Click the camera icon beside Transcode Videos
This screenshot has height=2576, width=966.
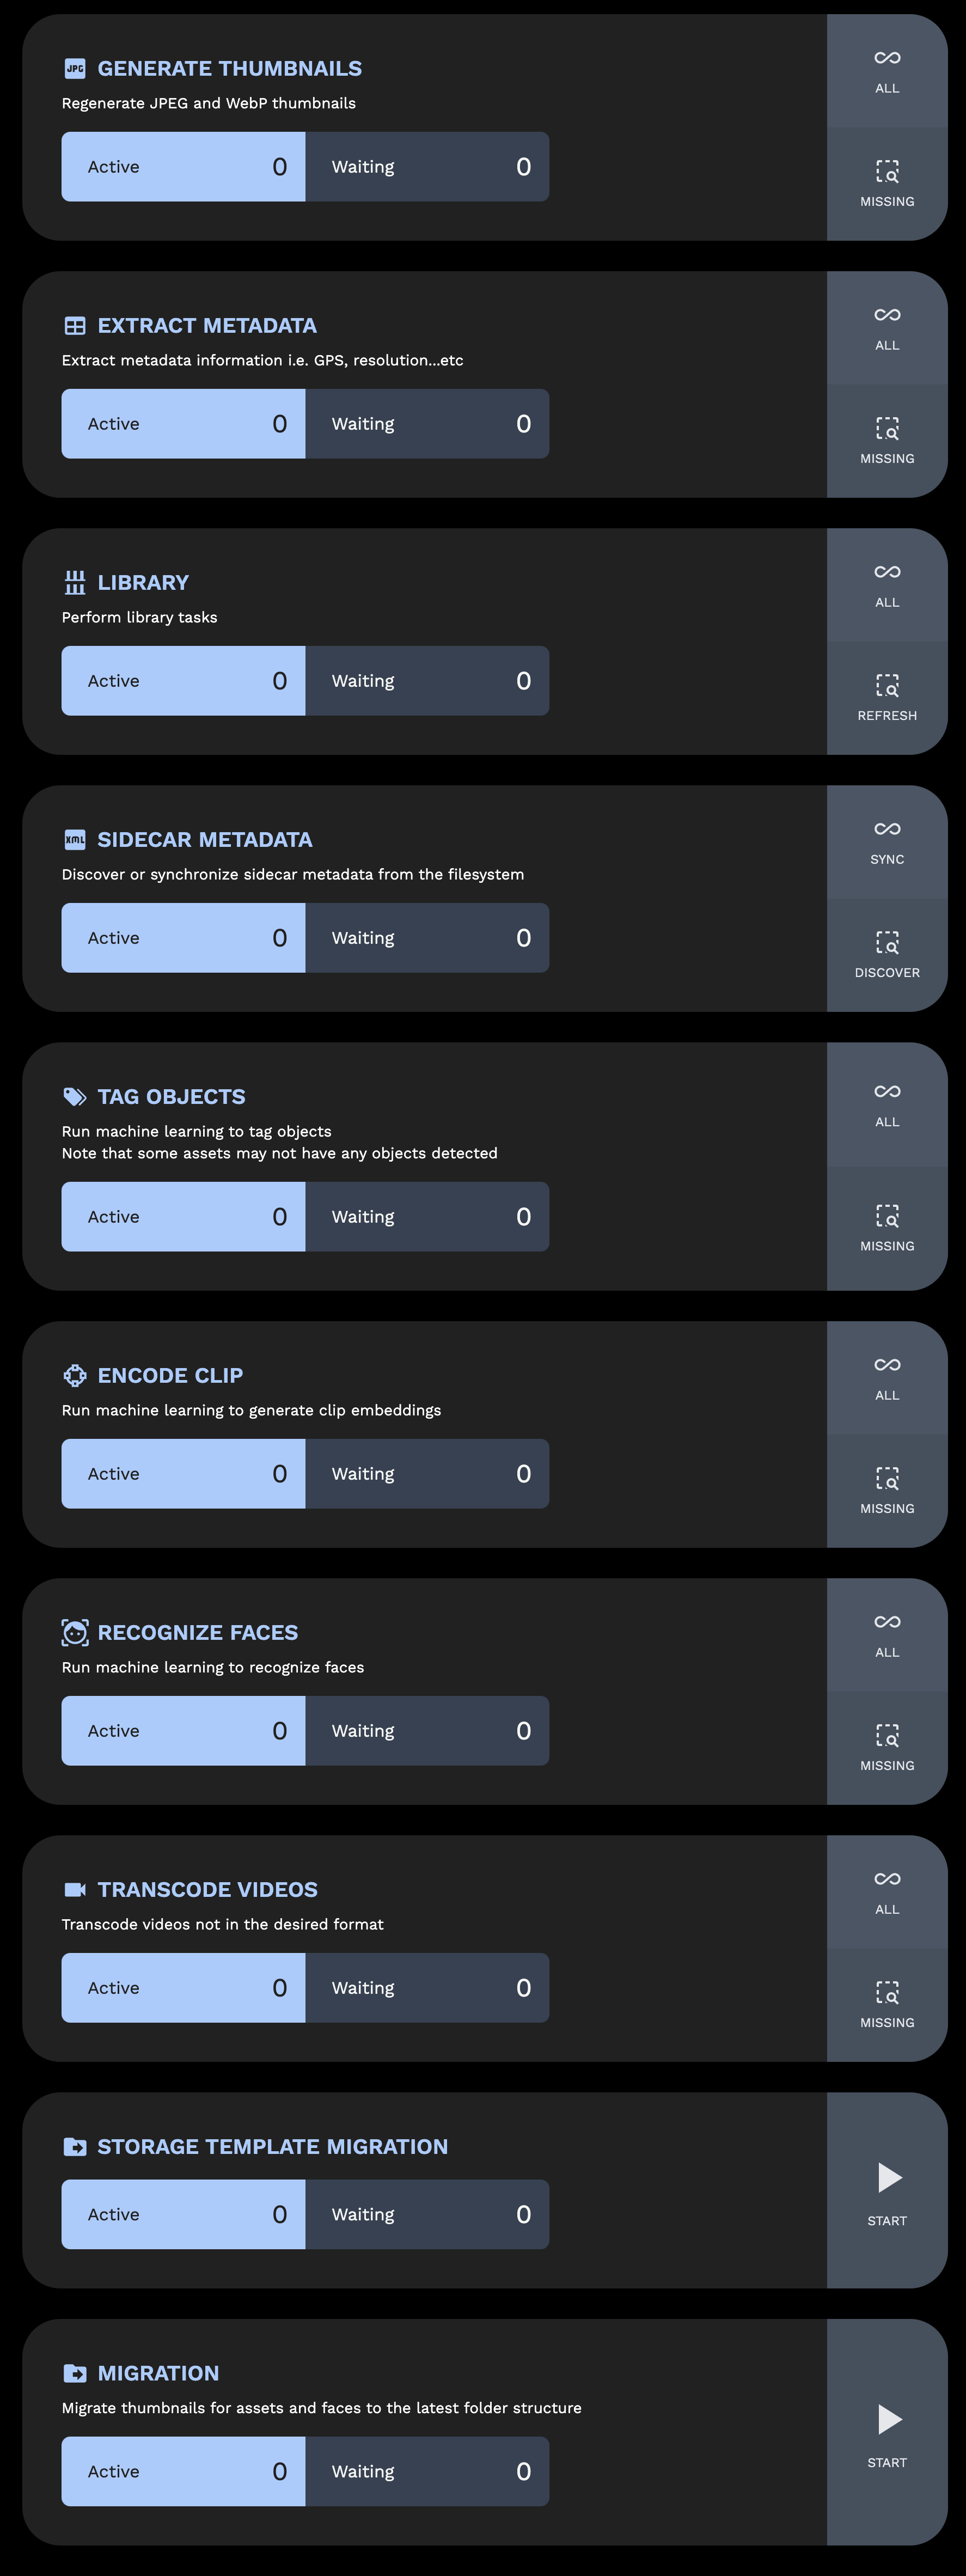(74, 1890)
